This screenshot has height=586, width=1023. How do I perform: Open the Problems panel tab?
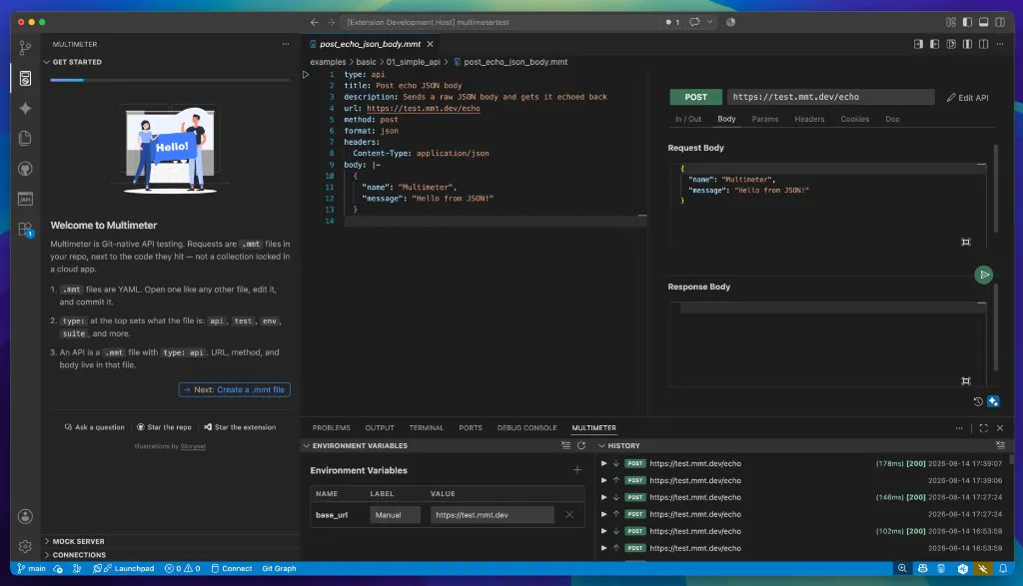point(331,428)
